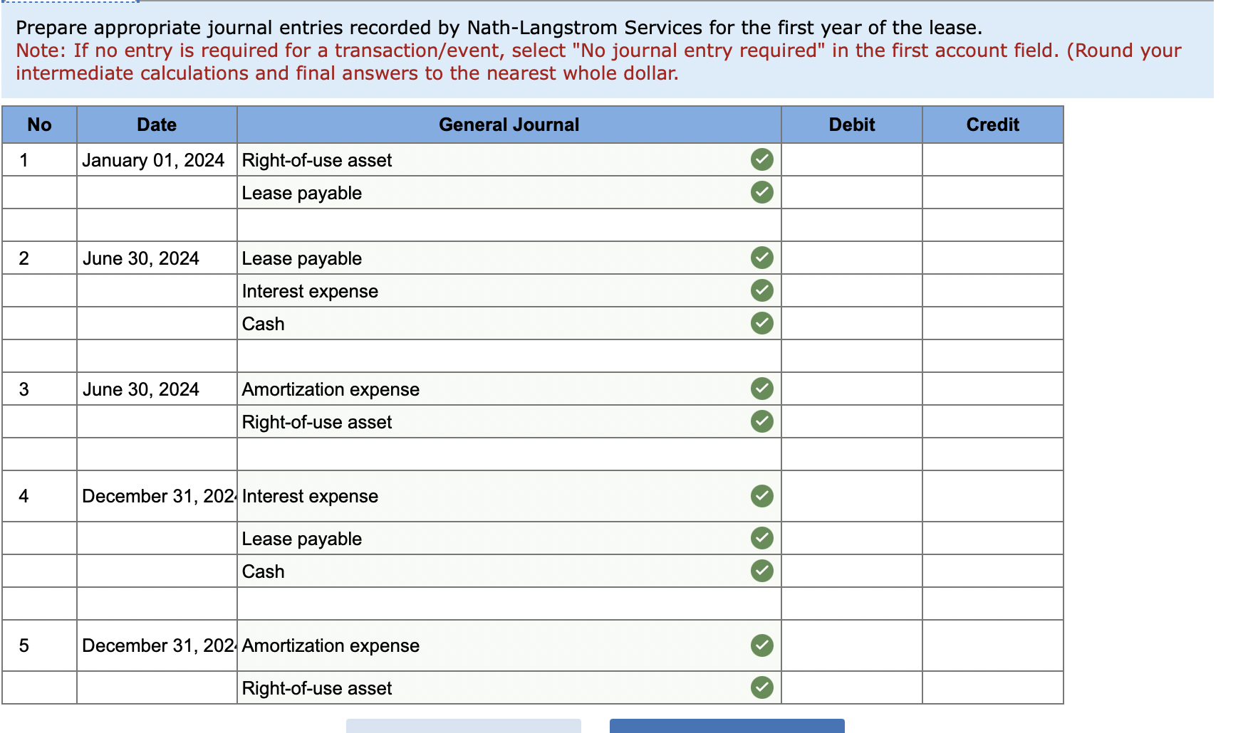This screenshot has height=733, width=1248.
Task: Select debit cell for entry 5 Amortization expense
Action: point(852,645)
